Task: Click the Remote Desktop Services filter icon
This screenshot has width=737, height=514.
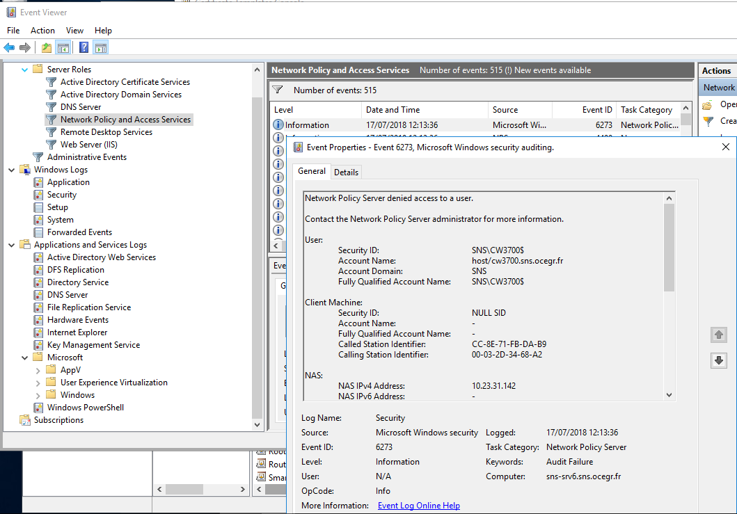Action: (51, 132)
